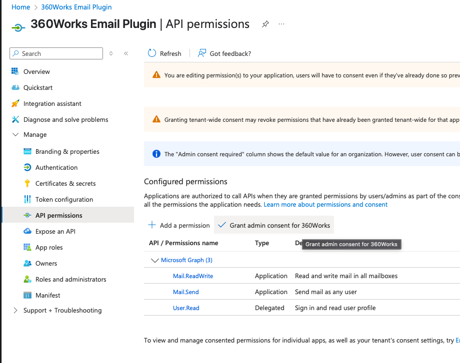Click the Microsoft Graph (3) link
The height and width of the screenshot is (363, 460).
[x=186, y=260]
